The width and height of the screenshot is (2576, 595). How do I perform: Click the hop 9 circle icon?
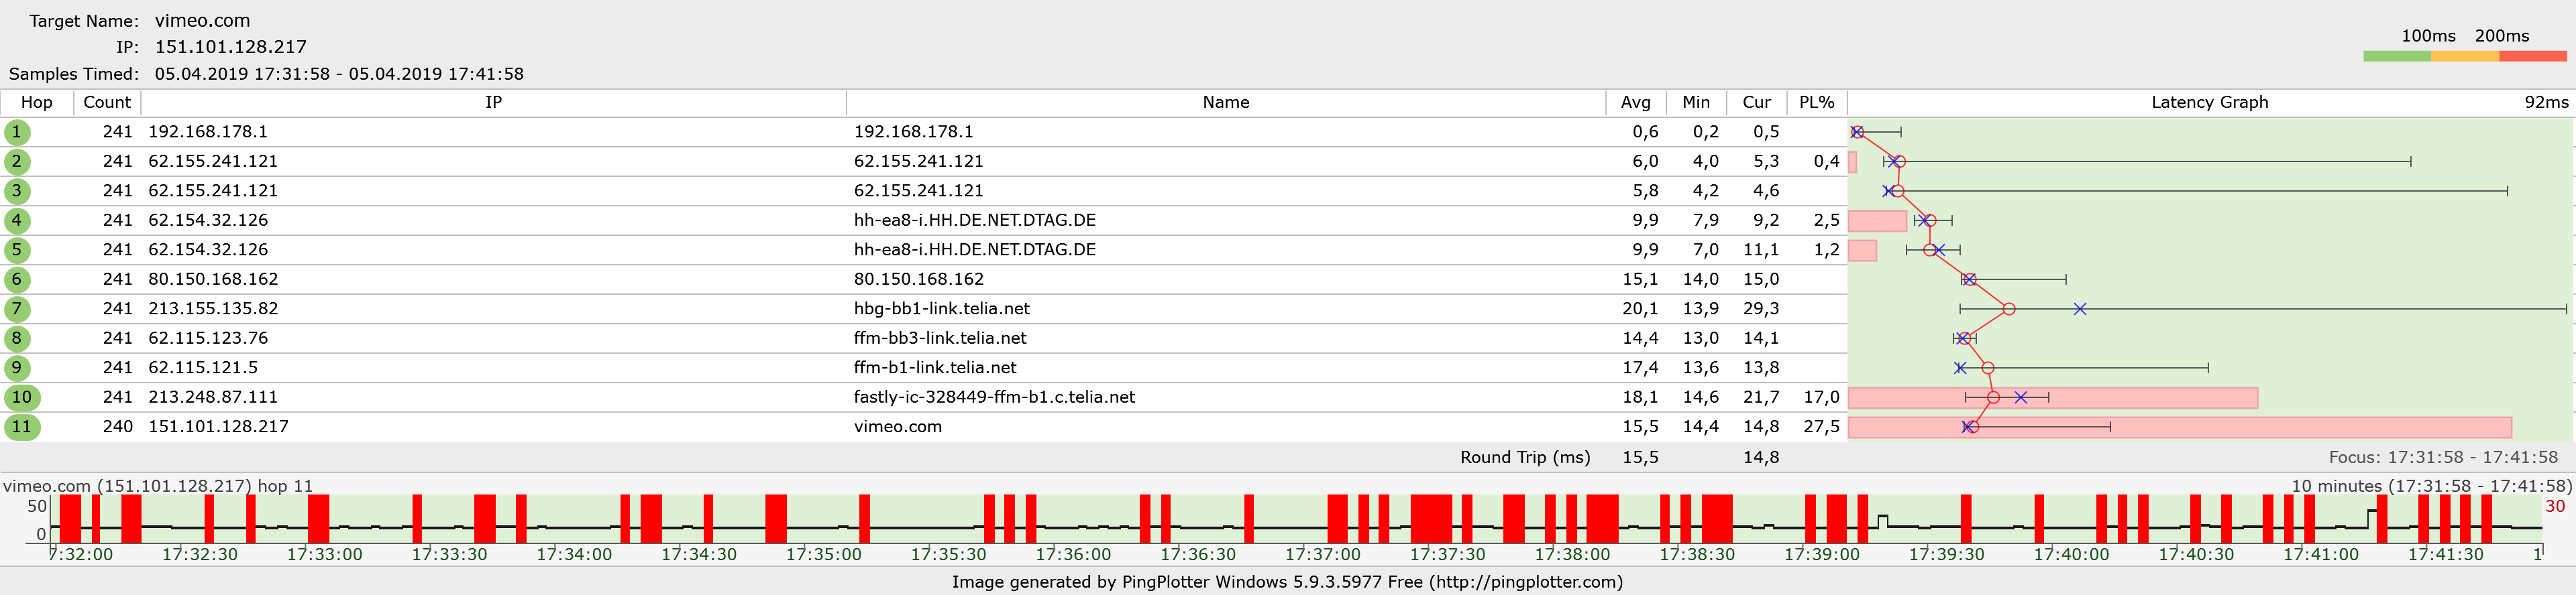[17, 367]
